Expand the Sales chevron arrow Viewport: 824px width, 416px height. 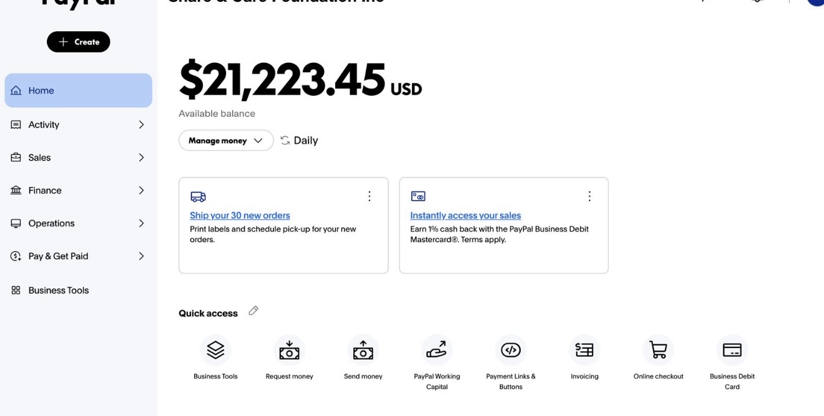click(x=141, y=158)
